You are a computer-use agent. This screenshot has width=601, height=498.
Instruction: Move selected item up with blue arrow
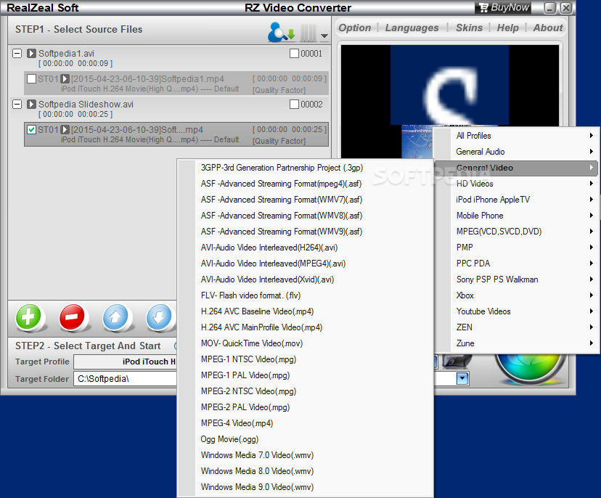pyautogui.click(x=115, y=317)
